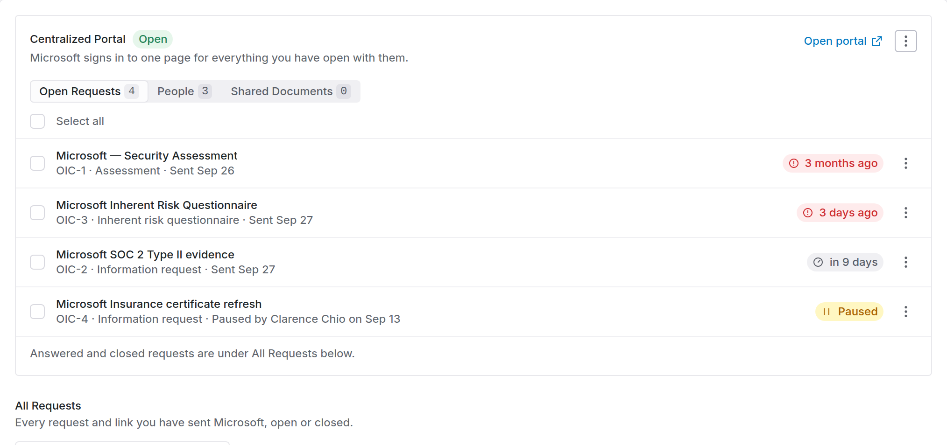The height and width of the screenshot is (445, 947).
Task: Click the overdue '3 months ago' badge
Action: click(833, 163)
